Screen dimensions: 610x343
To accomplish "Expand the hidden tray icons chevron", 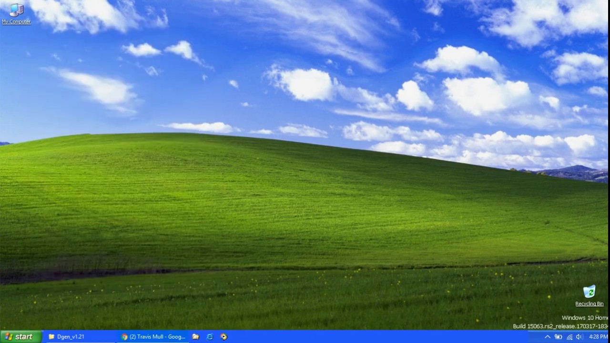I will 548,337.
